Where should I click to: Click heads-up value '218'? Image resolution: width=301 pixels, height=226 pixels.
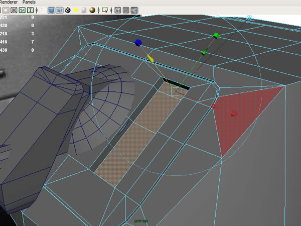click(4, 34)
